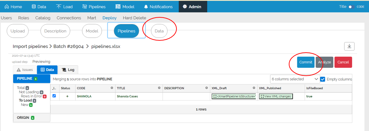Screen dimensions: 369x131
Task: Click Import pipelines breadcrumb
Action: pyautogui.click(x=30, y=46)
